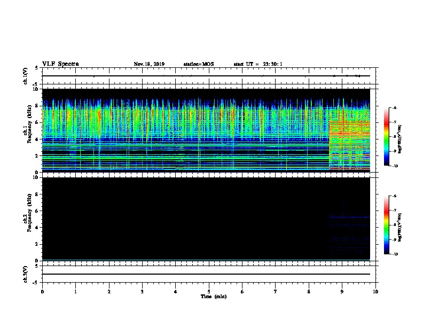Click time axis tick label "10"
Viewport: 423px width, 327px height.
point(375,291)
